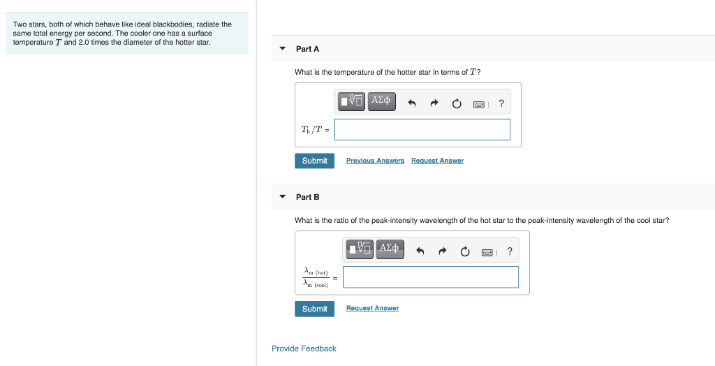Reset the Part A answer with refresh icon
The width and height of the screenshot is (715, 366).
click(x=457, y=104)
